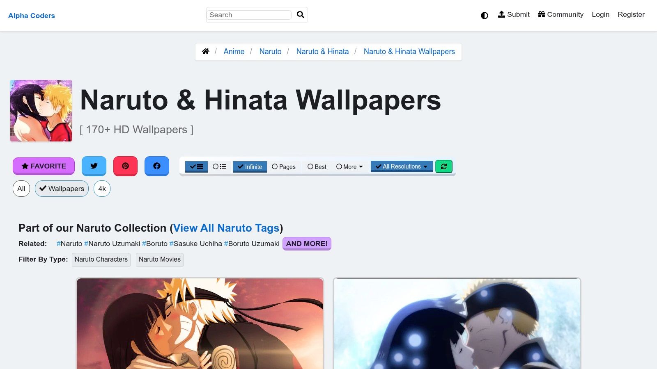The width and height of the screenshot is (657, 369).
Task: Click the AND MORE! button
Action: point(307,244)
